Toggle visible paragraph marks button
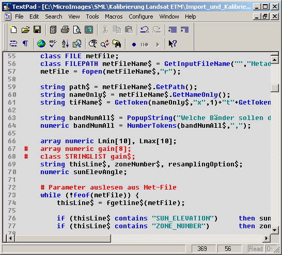This screenshot has height=255, width=282. tap(25, 44)
